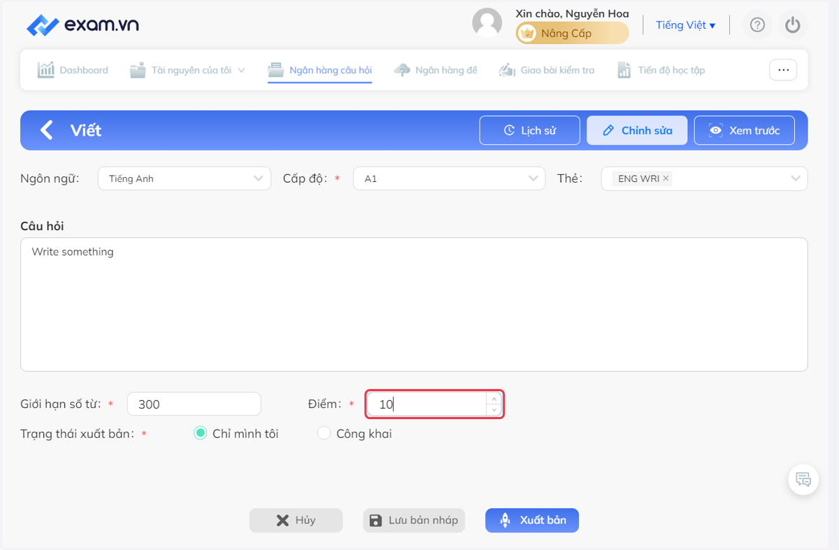839x550 pixels.
Task: Click the Giao bài kiểm tra icon
Action: pyautogui.click(x=507, y=70)
